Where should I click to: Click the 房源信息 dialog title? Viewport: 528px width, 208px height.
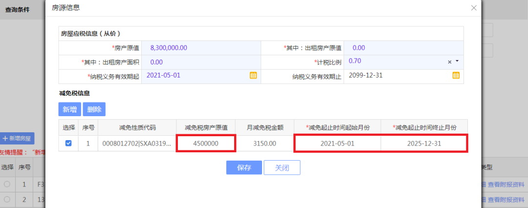tap(66, 8)
